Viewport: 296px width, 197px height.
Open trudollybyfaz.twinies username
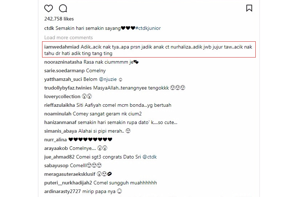point(68,88)
